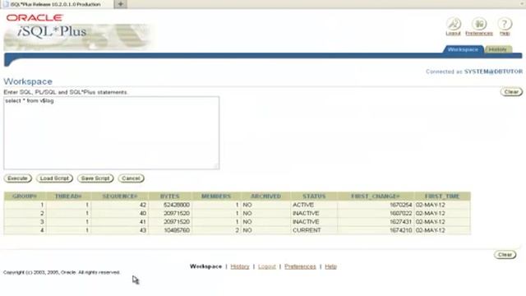Click the Save Script button
Image resolution: width=526 pixels, height=296 pixels.
pyautogui.click(x=95, y=178)
